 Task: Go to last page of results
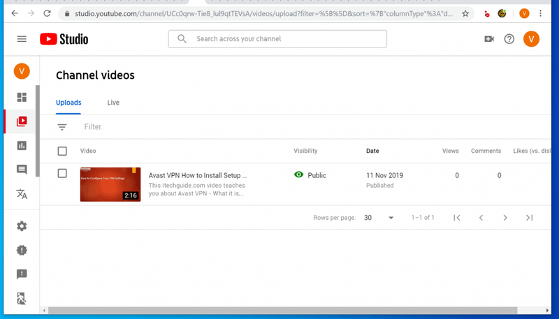(x=530, y=218)
